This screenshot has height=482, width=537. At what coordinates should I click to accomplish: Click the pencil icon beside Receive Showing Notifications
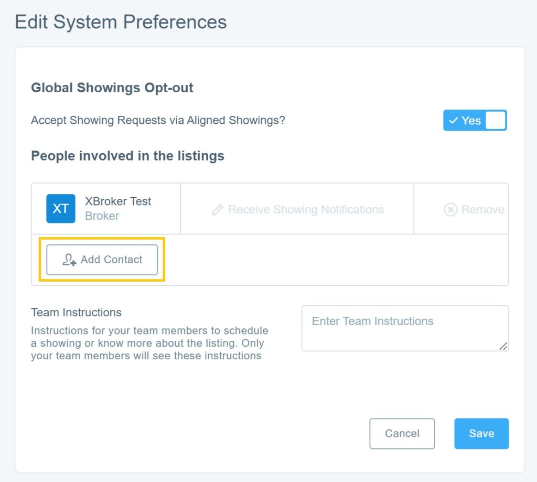[217, 210]
